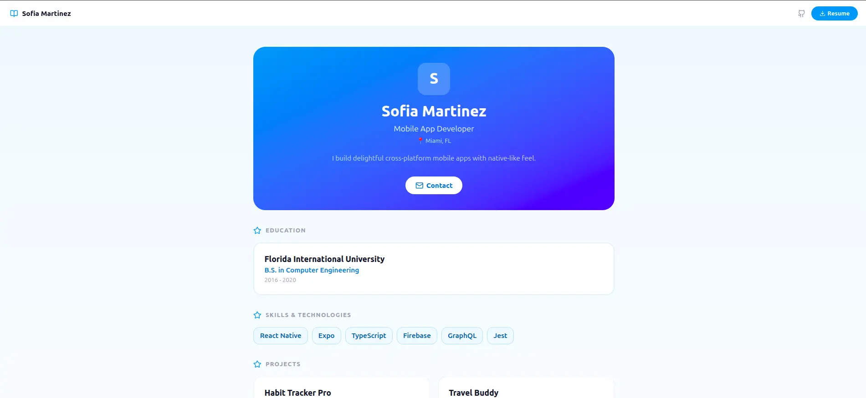Click the envelope icon on Contact button
The width and height of the screenshot is (866, 398).
420,186
